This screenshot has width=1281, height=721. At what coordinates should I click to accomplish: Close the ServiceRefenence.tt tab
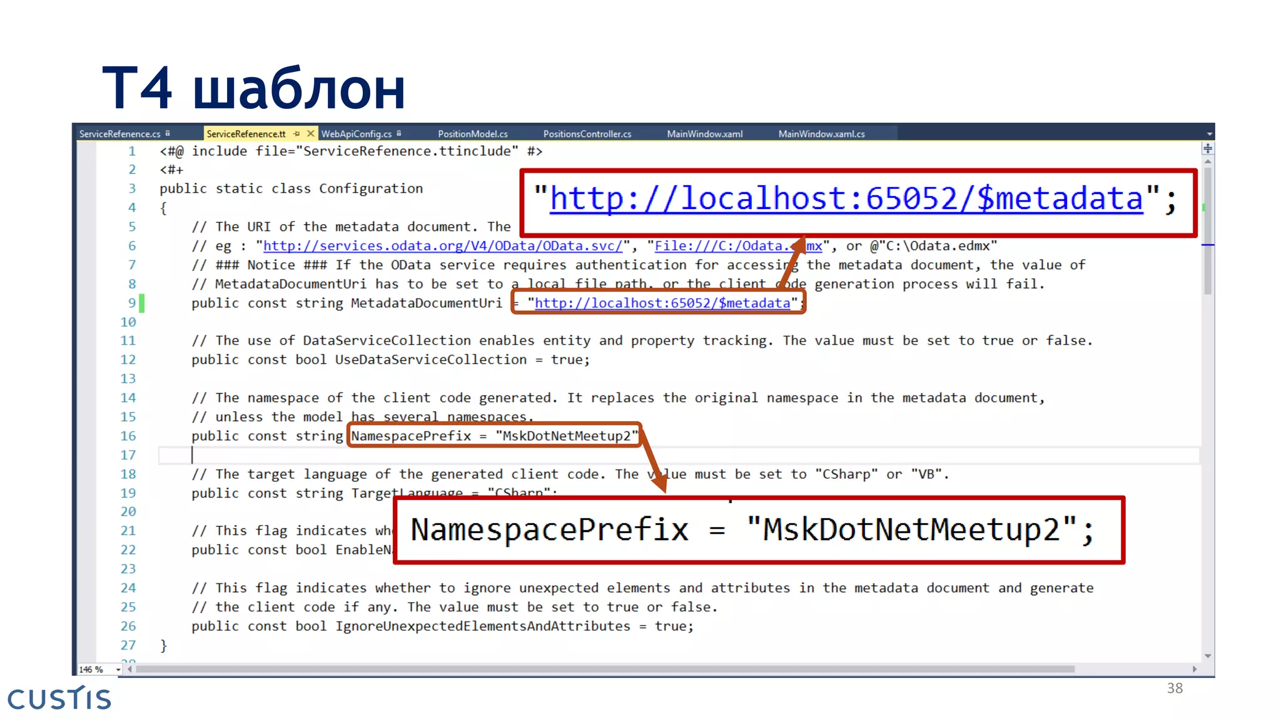tap(310, 134)
